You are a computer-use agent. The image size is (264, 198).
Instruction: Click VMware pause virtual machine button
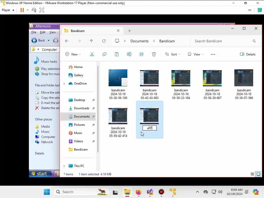click(x=22, y=10)
